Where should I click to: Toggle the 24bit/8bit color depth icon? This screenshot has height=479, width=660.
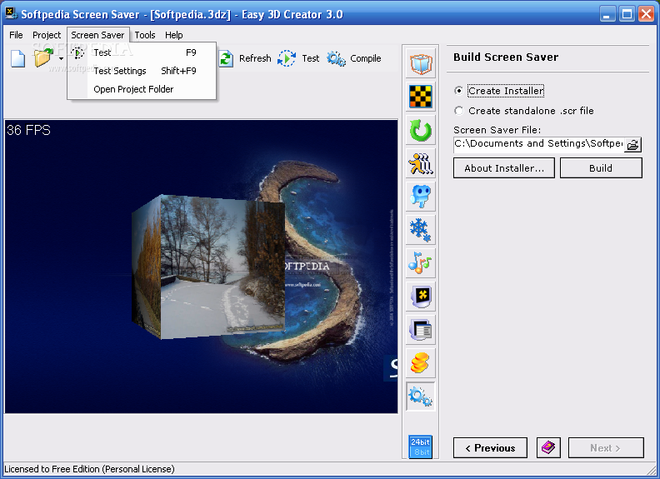pos(421,447)
